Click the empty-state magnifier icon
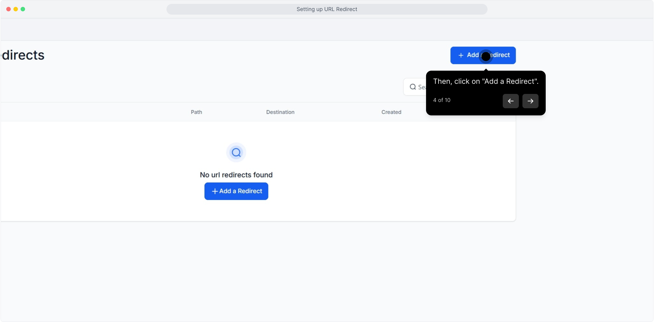This screenshot has height=322, width=654. pyautogui.click(x=236, y=152)
